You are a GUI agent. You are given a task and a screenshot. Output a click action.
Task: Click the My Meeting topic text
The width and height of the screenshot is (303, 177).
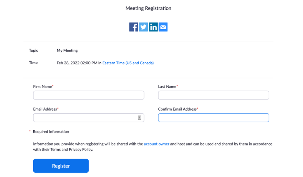coord(67,51)
